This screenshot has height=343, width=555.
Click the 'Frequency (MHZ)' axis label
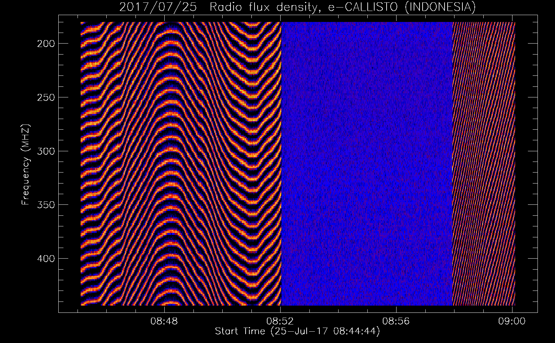tap(26, 165)
